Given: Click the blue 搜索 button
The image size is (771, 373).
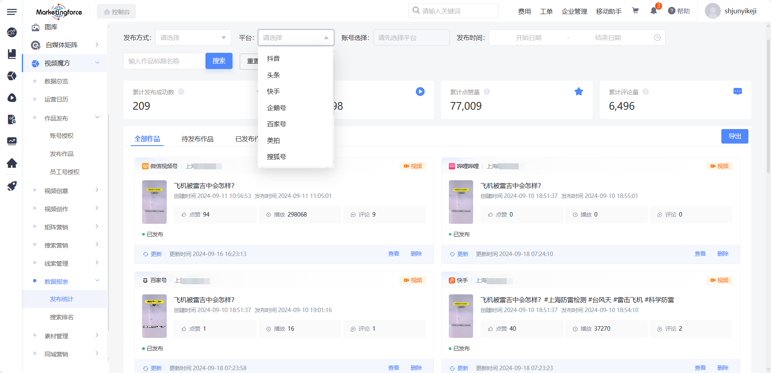Looking at the screenshot, I should [219, 61].
